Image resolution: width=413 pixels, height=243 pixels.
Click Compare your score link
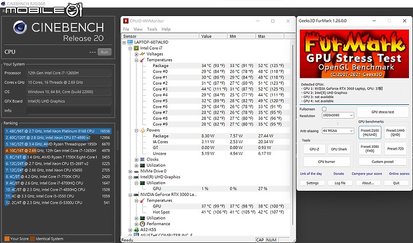click(x=367, y=174)
